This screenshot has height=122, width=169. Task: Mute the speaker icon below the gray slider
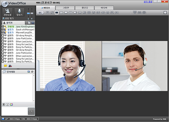[32, 19]
